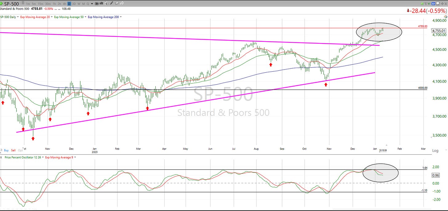Expand Price Percent Oscillator 12 26 dropdown
448x211 pixels.
[43, 157]
